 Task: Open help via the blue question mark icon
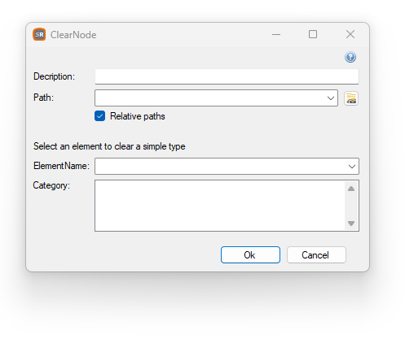pos(350,57)
